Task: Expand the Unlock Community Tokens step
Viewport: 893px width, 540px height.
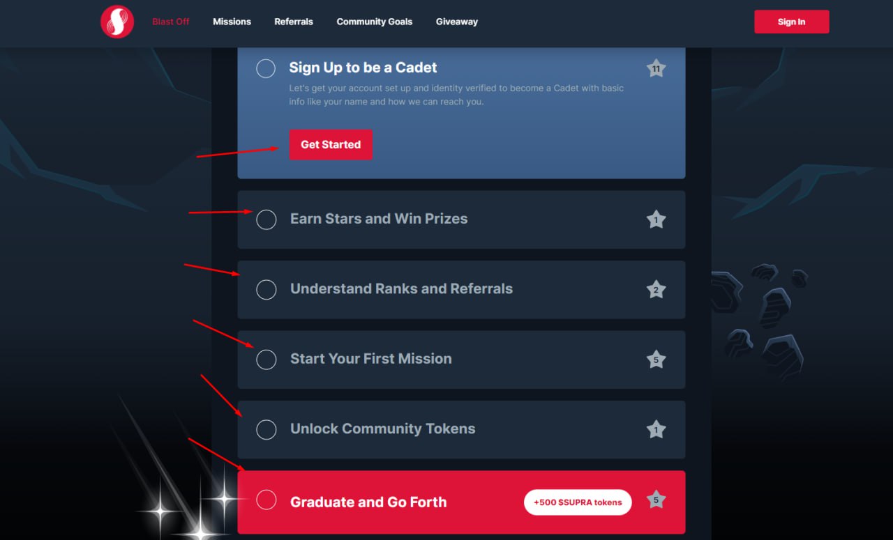Action: tap(382, 429)
